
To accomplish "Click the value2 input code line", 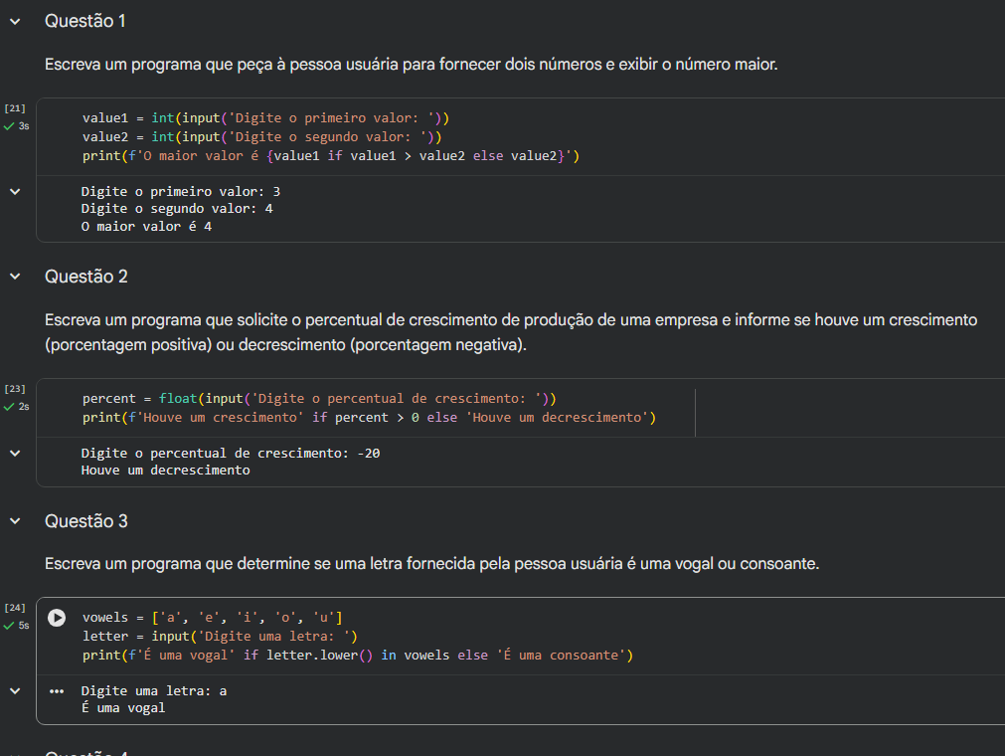I will [261, 136].
